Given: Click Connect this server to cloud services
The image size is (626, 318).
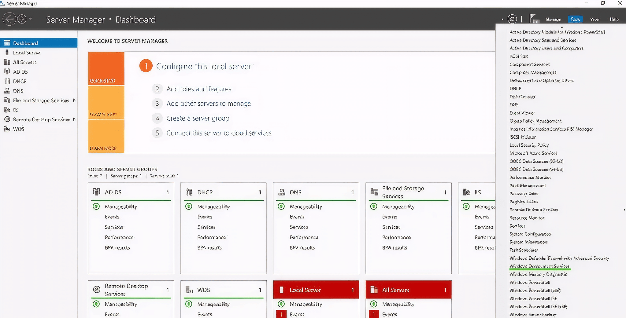Looking at the screenshot, I should click(219, 133).
